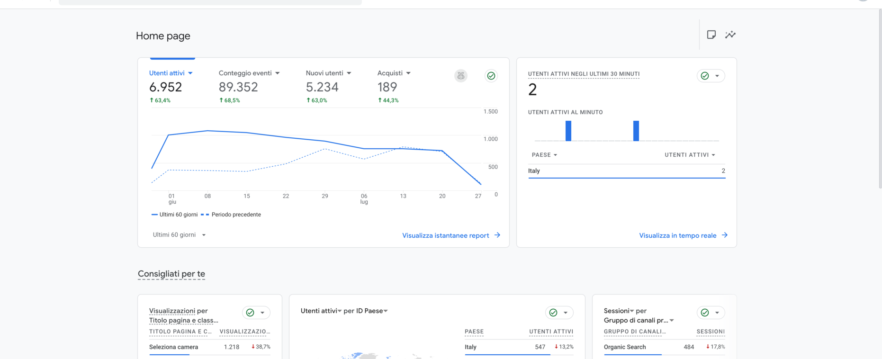This screenshot has height=359, width=882.
Task: Open the Insights sparkline icon
Action: point(730,35)
